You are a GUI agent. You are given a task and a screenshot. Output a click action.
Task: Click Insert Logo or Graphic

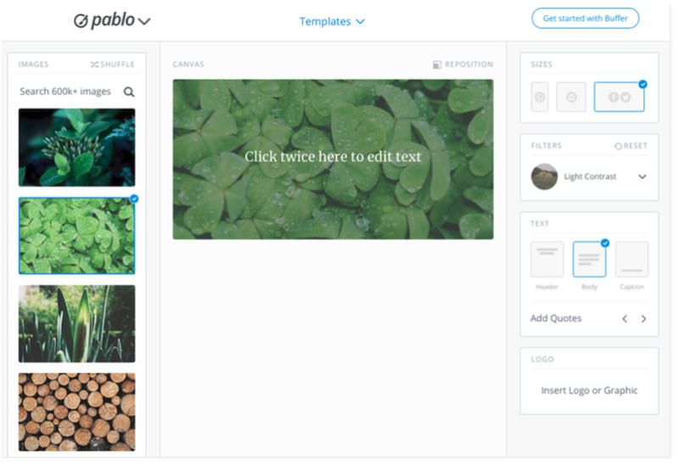pyautogui.click(x=589, y=390)
